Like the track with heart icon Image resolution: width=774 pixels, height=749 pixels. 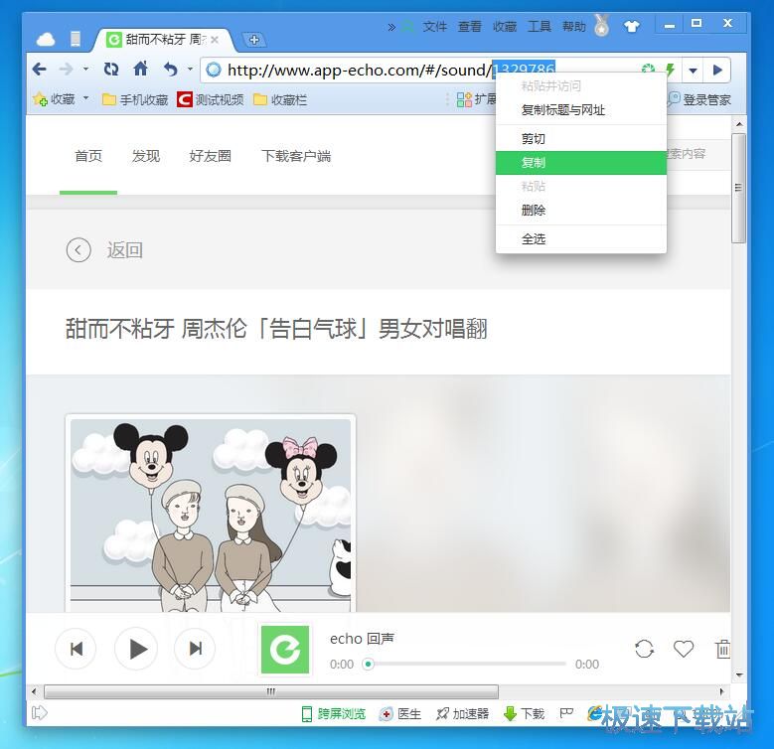684,649
